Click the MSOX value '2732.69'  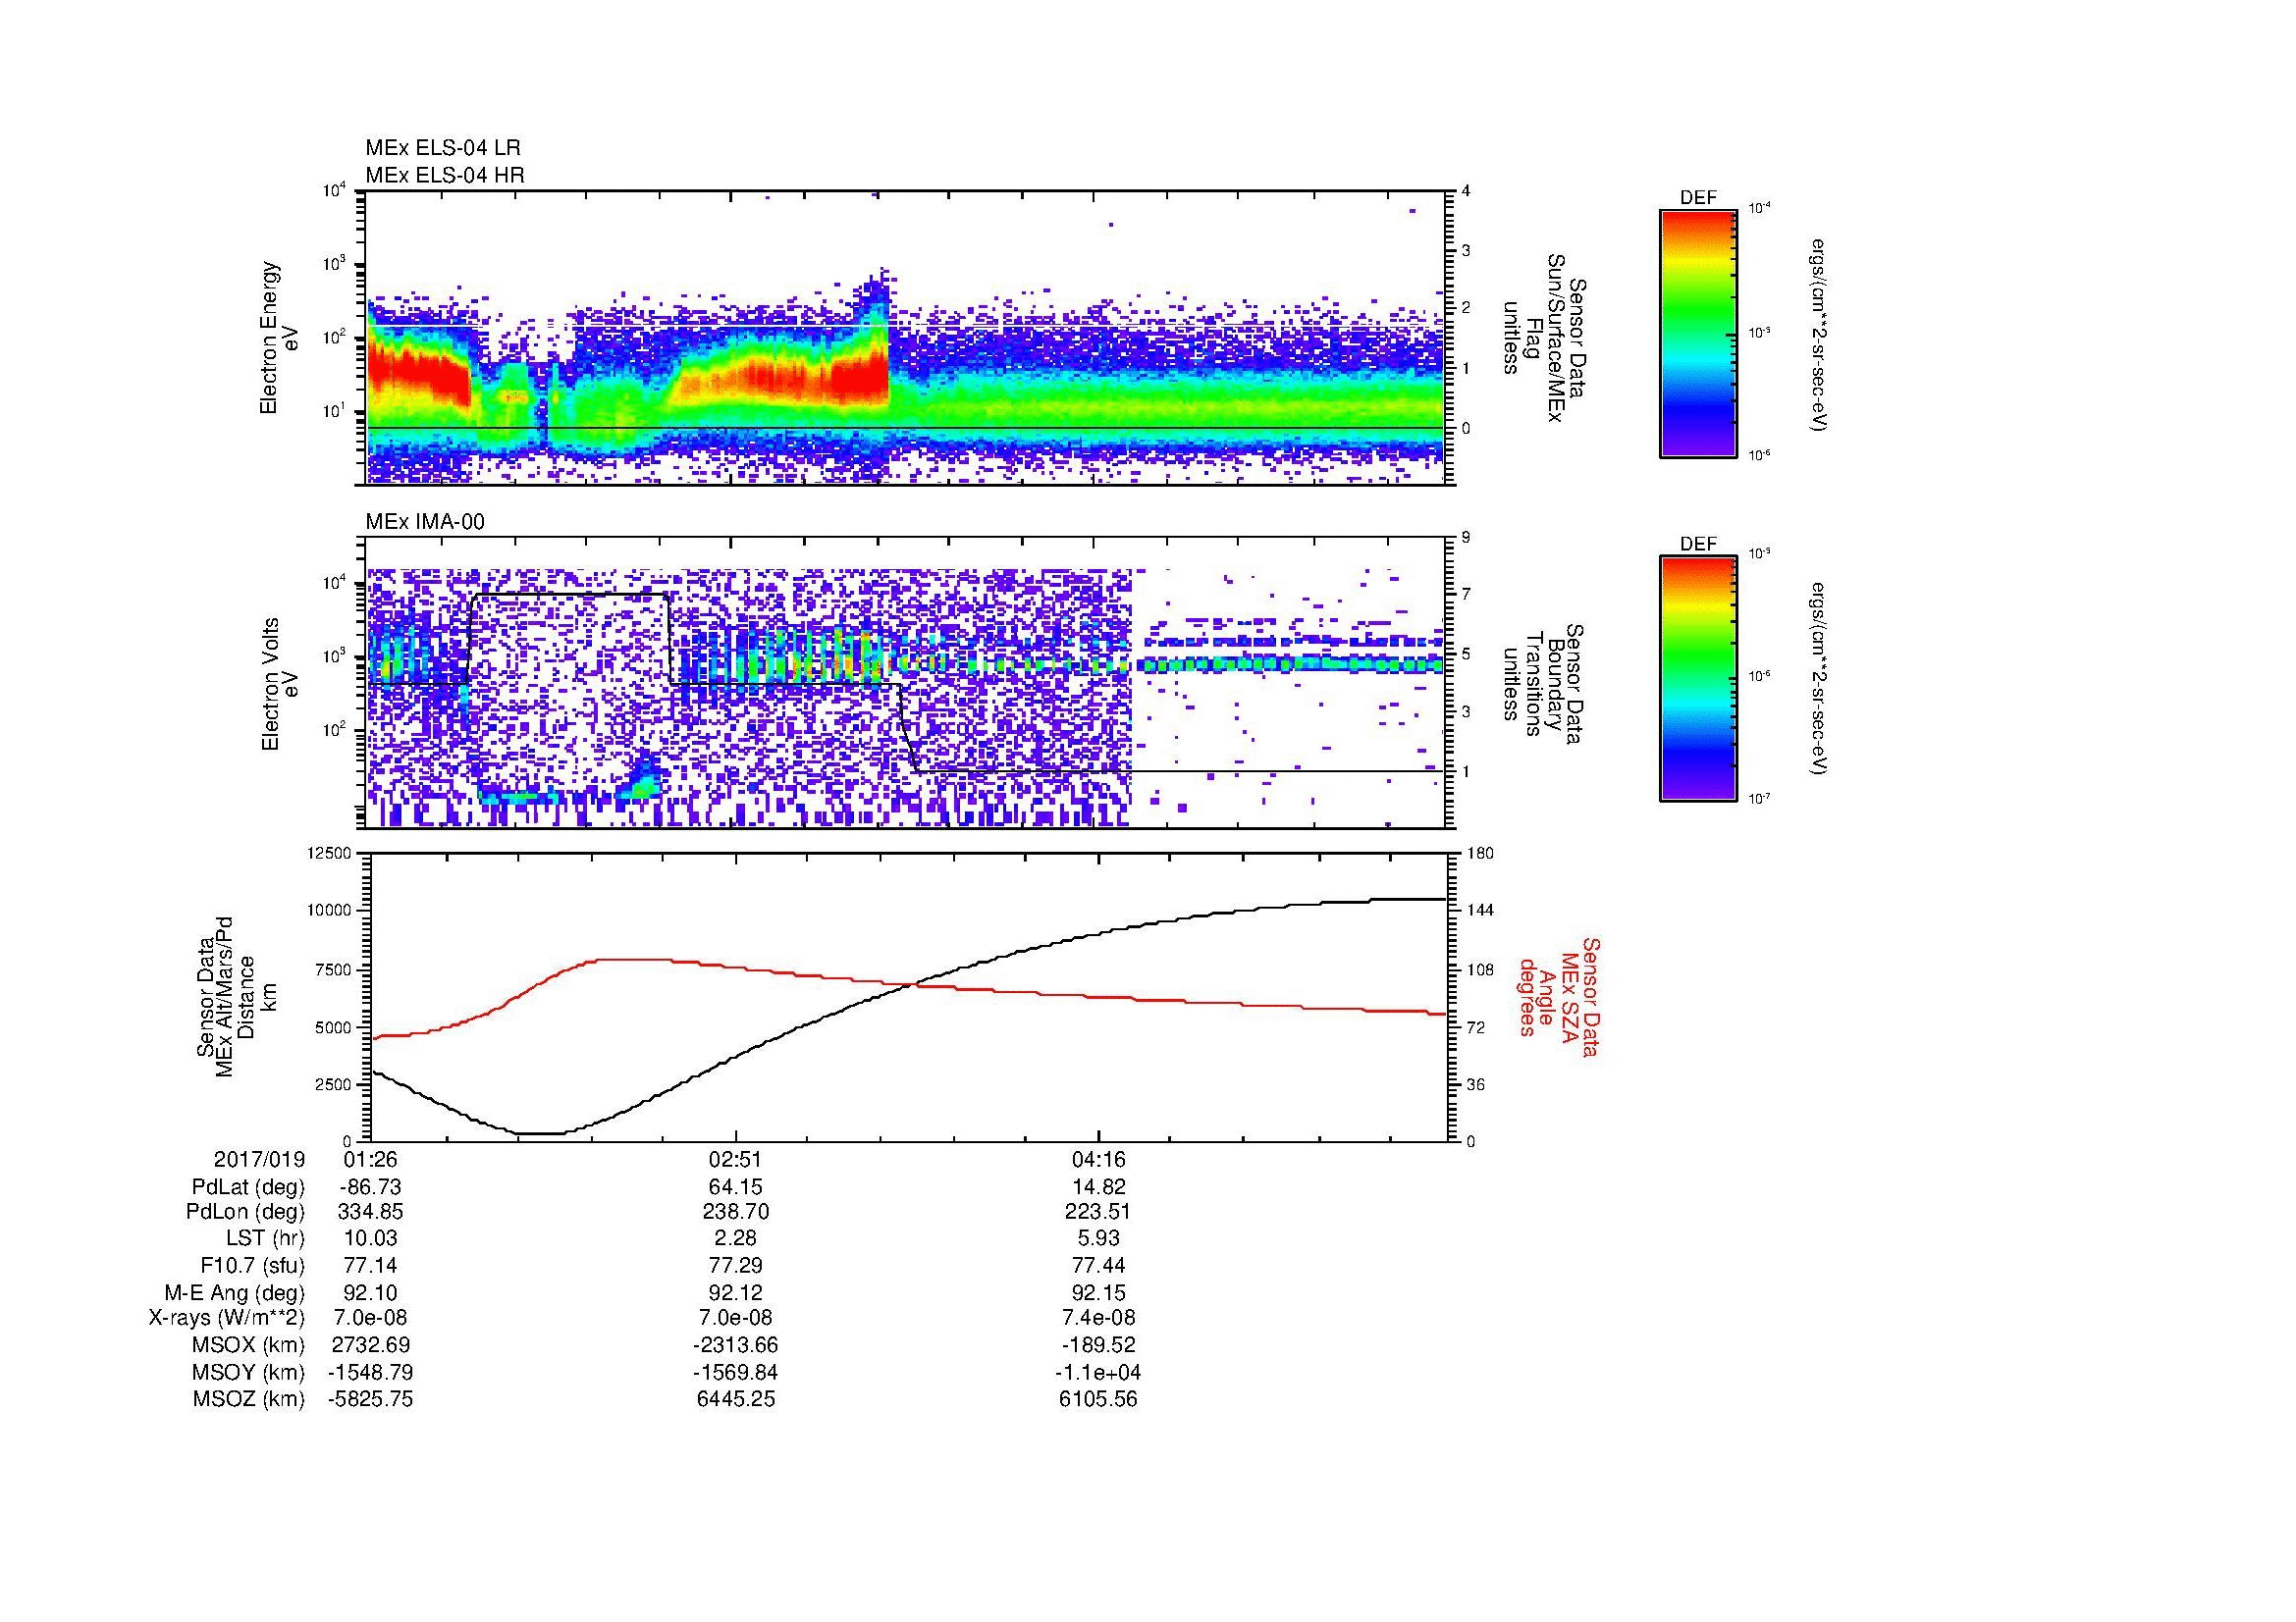(x=370, y=1345)
